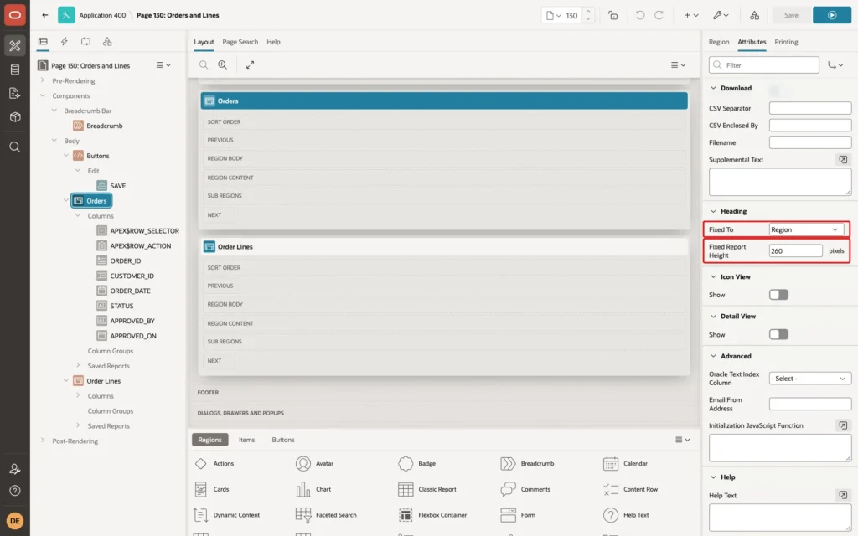Open Help Text editor icon
The image size is (858, 536).
coord(843,495)
